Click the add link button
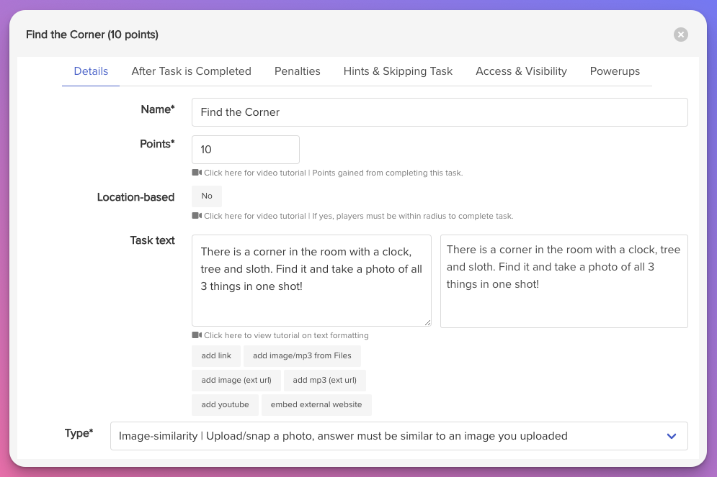Image resolution: width=717 pixels, height=477 pixels. [x=216, y=355]
